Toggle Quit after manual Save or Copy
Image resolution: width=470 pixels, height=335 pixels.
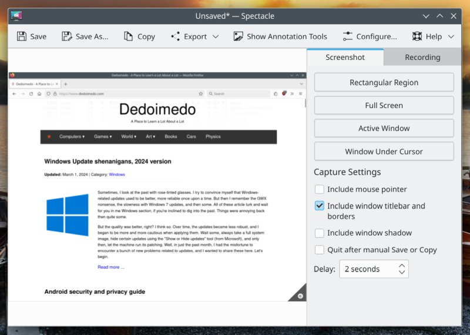tap(319, 250)
